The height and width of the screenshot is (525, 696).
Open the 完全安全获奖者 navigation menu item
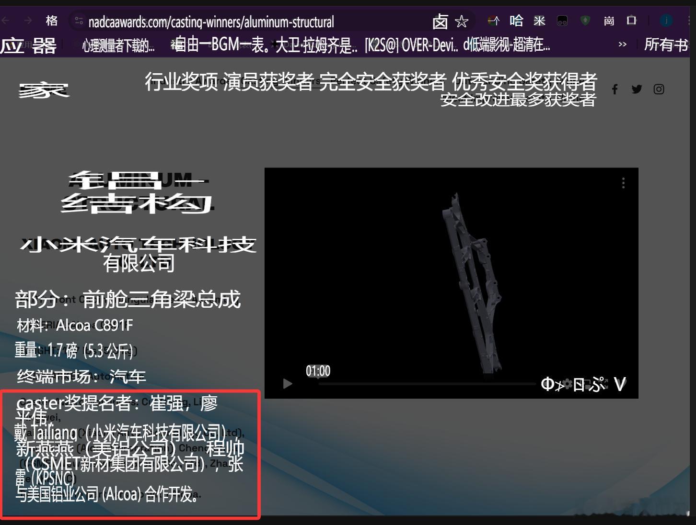click(383, 82)
